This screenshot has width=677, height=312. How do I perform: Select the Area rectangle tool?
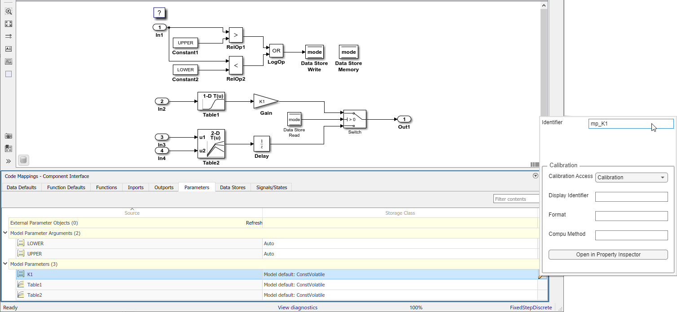coord(9,74)
